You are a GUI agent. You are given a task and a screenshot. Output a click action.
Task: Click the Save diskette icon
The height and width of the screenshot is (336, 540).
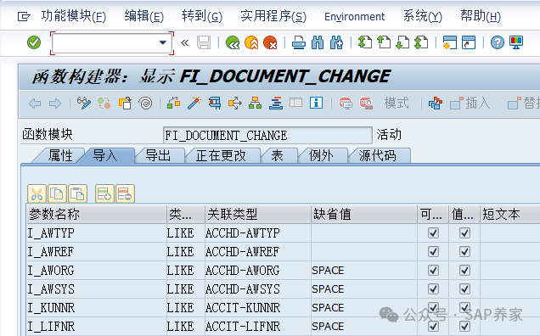click(x=204, y=42)
